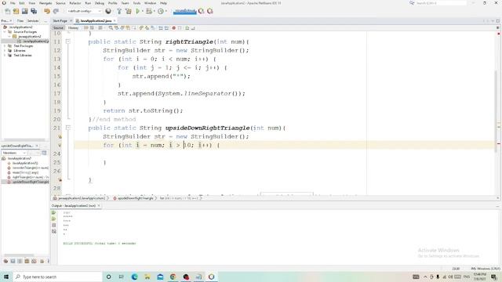Click the New Project toolbar icon
Image resolution: width=502 pixels, height=282 pixels.
point(16,11)
